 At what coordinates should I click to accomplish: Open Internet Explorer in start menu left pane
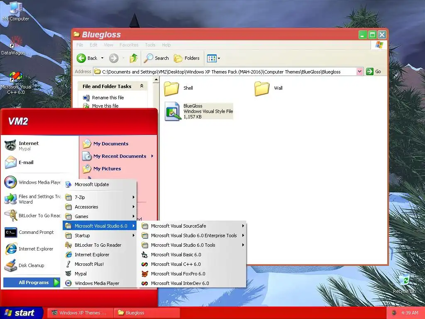[x=32, y=249]
